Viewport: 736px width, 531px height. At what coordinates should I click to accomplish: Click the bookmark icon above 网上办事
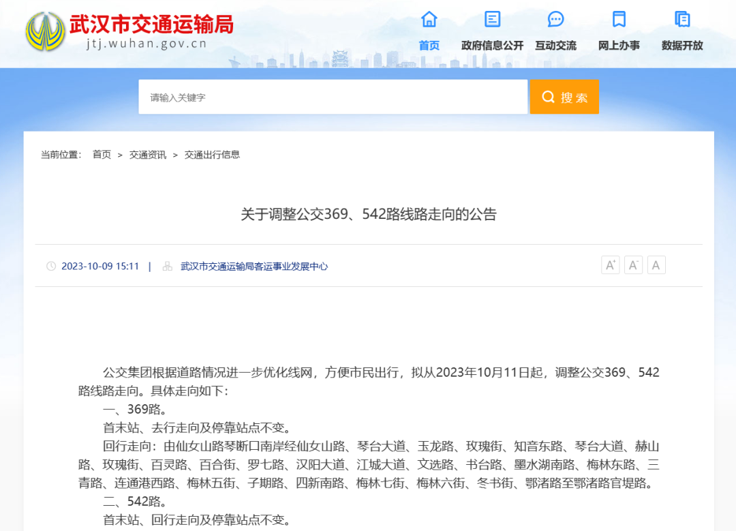click(x=619, y=19)
